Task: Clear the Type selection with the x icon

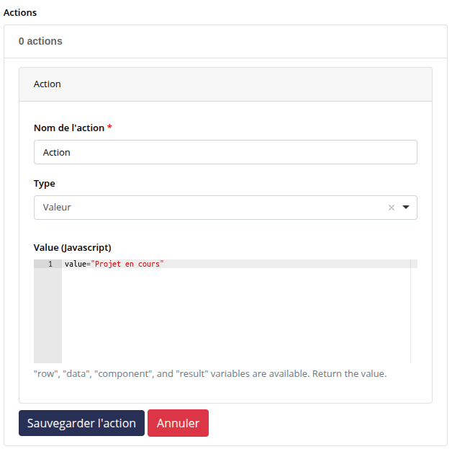Action: tap(392, 208)
